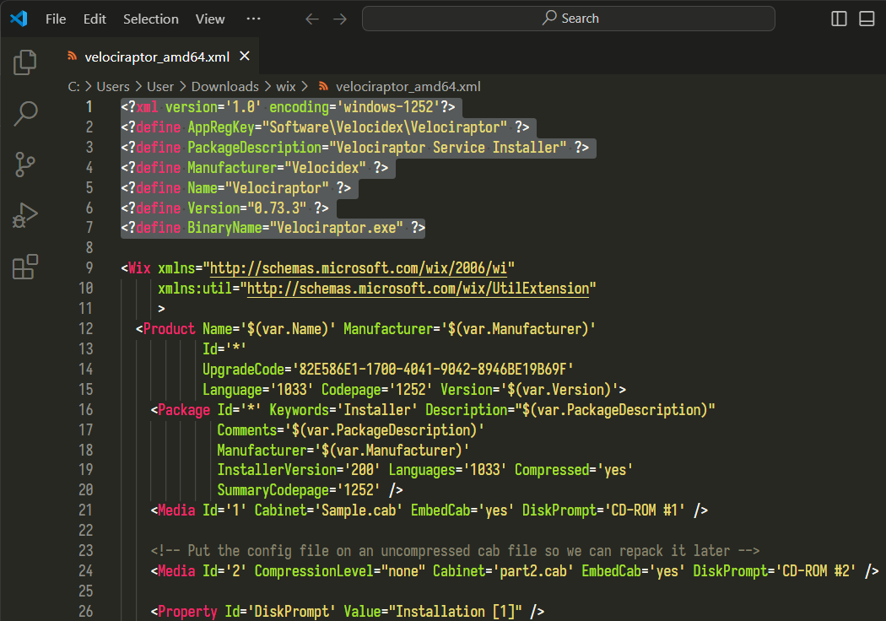Open the ellipsis overflow menu in the title bar
Screen dimensions: 886x621
click(253, 18)
